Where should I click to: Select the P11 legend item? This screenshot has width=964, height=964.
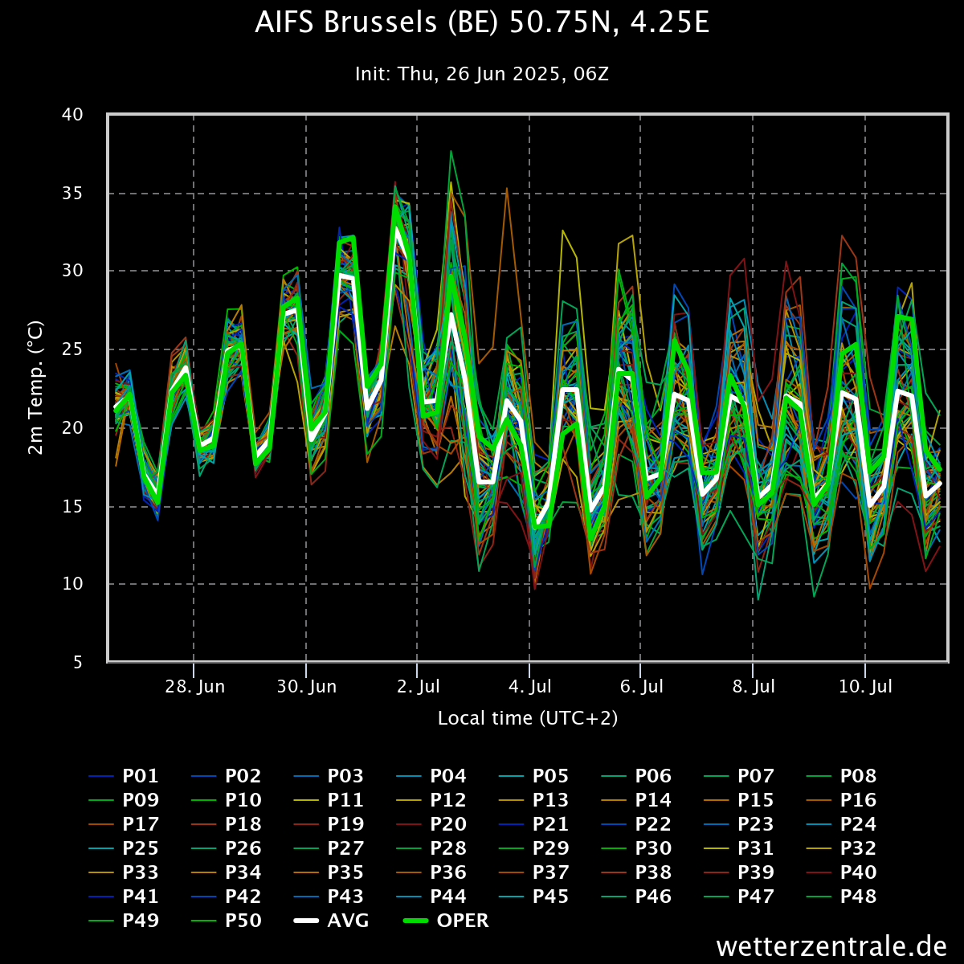[329, 800]
